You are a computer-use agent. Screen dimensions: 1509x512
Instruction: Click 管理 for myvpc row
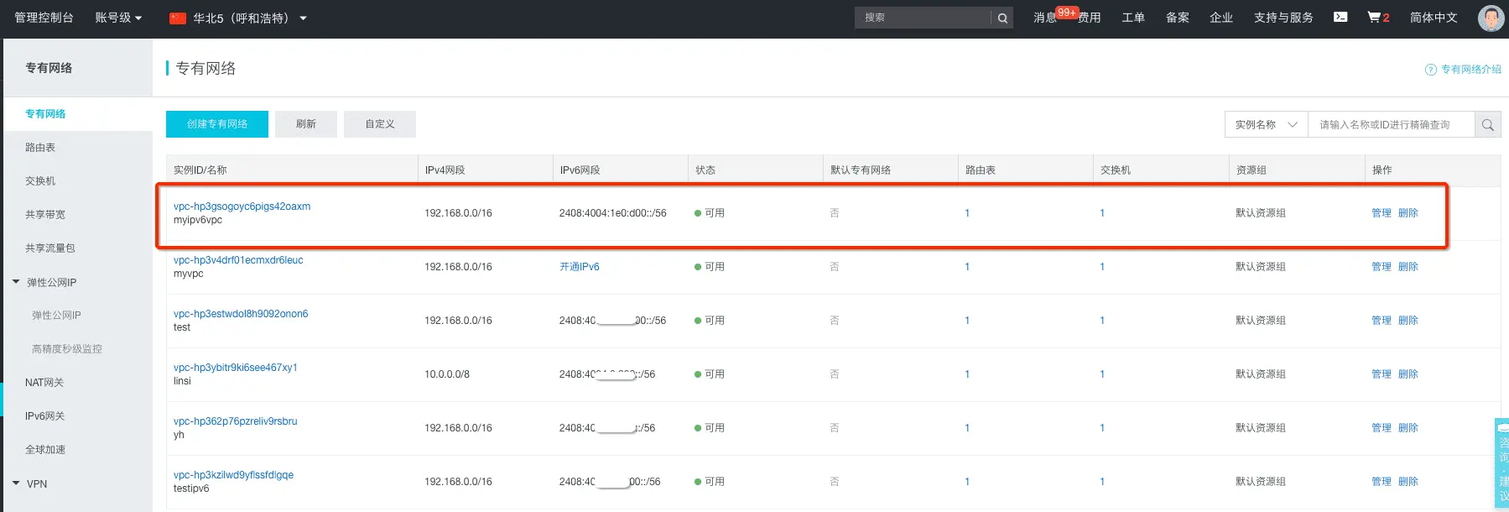[1382, 267]
